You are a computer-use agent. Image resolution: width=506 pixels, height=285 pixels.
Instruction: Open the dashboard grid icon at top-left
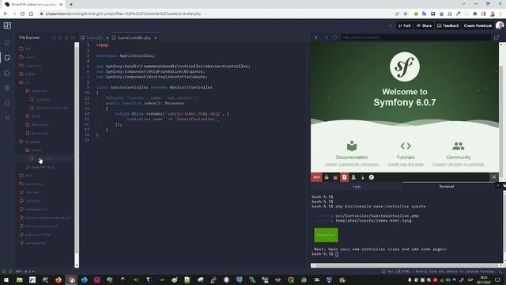7,25
